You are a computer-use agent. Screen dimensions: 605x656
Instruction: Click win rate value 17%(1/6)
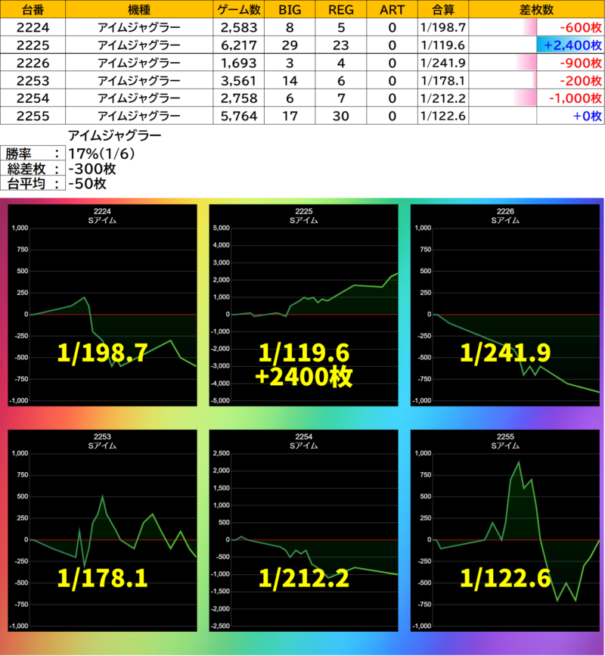click(101, 154)
